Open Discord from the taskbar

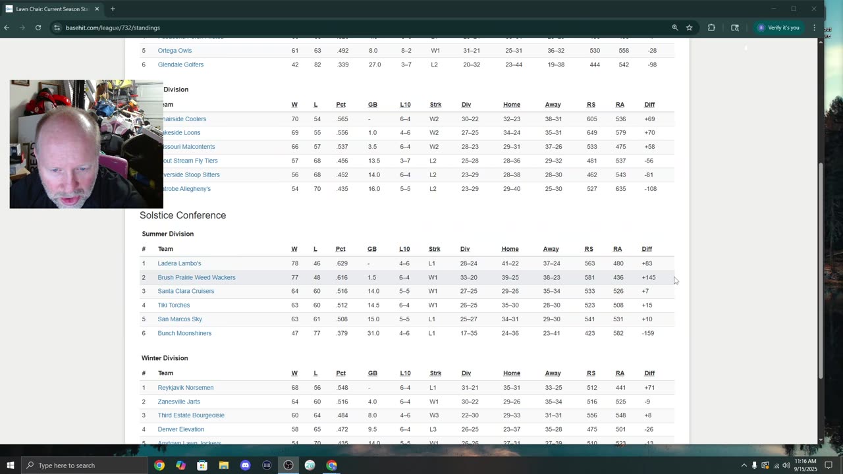246,465
